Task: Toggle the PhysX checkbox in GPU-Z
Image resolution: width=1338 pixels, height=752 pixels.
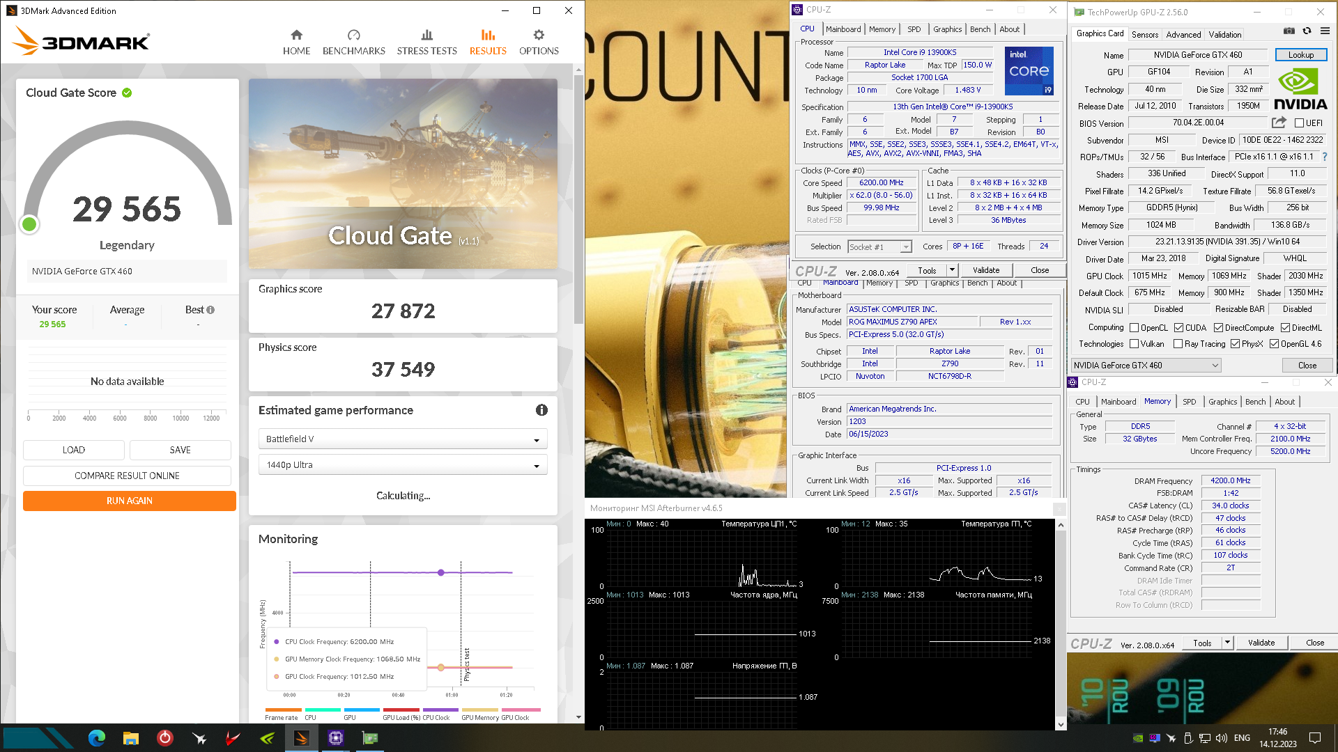Action: [1235, 344]
